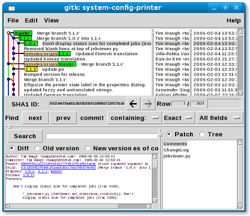Screen dimensions: 250x216
Task: Select the Patch radio button
Action: 169,134
